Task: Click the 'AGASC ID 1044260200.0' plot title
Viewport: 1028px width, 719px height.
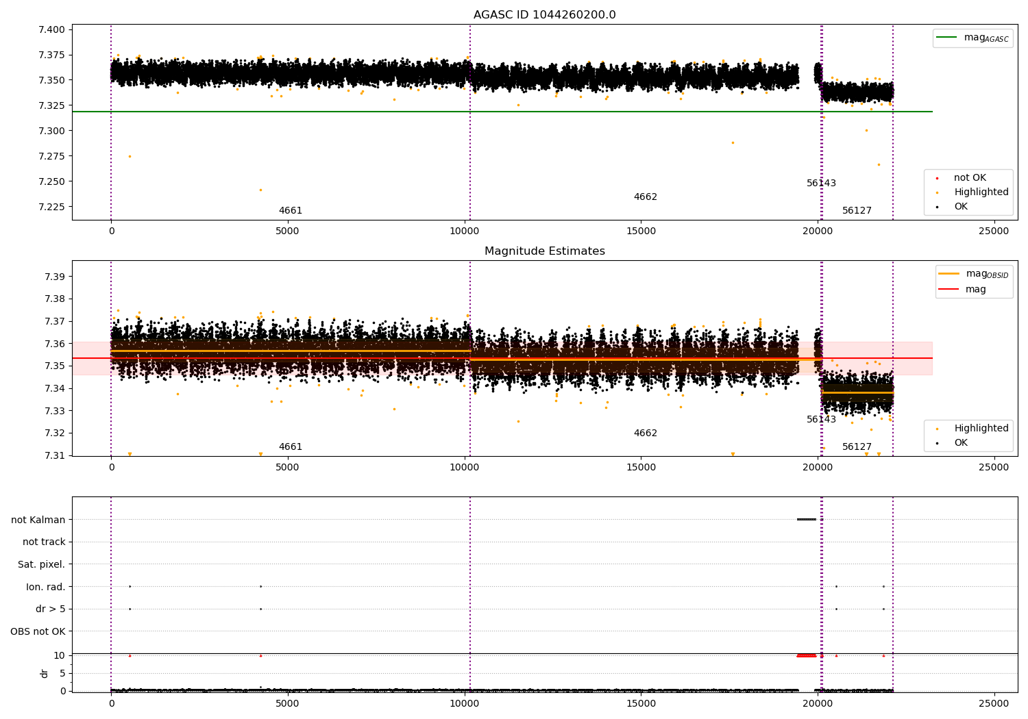Action: tap(544, 15)
